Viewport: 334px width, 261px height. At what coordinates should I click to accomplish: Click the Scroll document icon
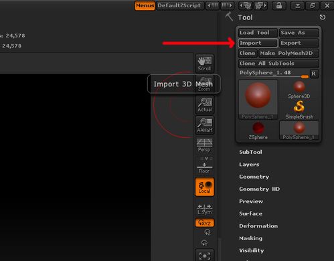click(x=205, y=64)
